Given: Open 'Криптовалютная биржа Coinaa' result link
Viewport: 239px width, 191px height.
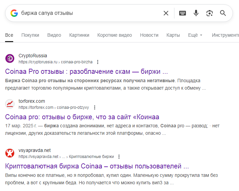Looking at the screenshot, I should point(97,166).
